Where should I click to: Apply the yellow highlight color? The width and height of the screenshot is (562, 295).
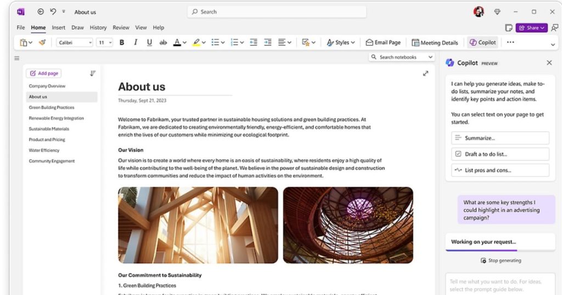pos(196,43)
